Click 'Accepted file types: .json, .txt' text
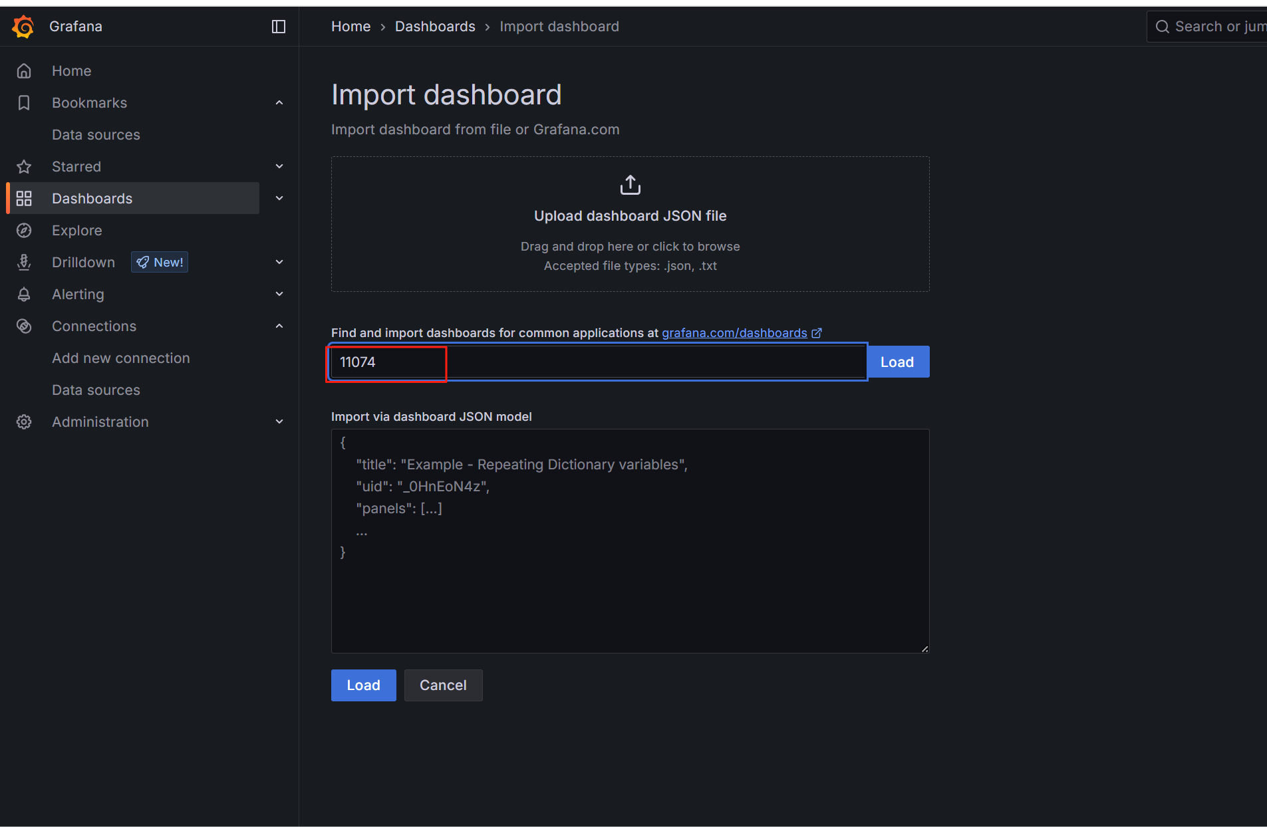Viewport: 1267px width, 827px height. click(631, 266)
